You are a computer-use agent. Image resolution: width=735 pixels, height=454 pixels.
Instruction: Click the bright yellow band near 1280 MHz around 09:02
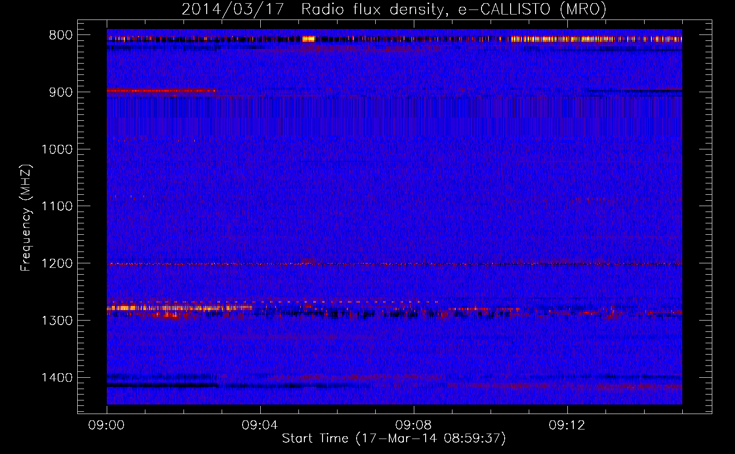179,308
